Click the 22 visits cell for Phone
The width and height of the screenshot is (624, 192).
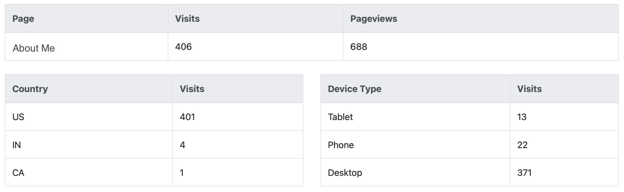coord(522,145)
